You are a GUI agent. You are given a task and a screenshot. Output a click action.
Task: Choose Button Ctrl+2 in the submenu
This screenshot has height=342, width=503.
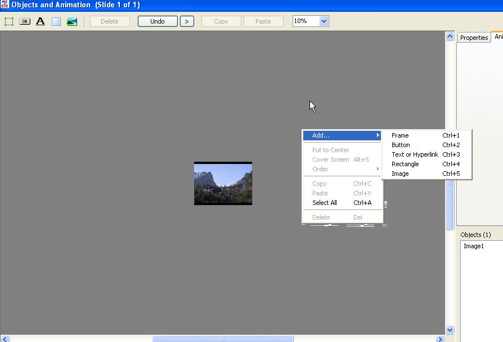click(x=426, y=145)
